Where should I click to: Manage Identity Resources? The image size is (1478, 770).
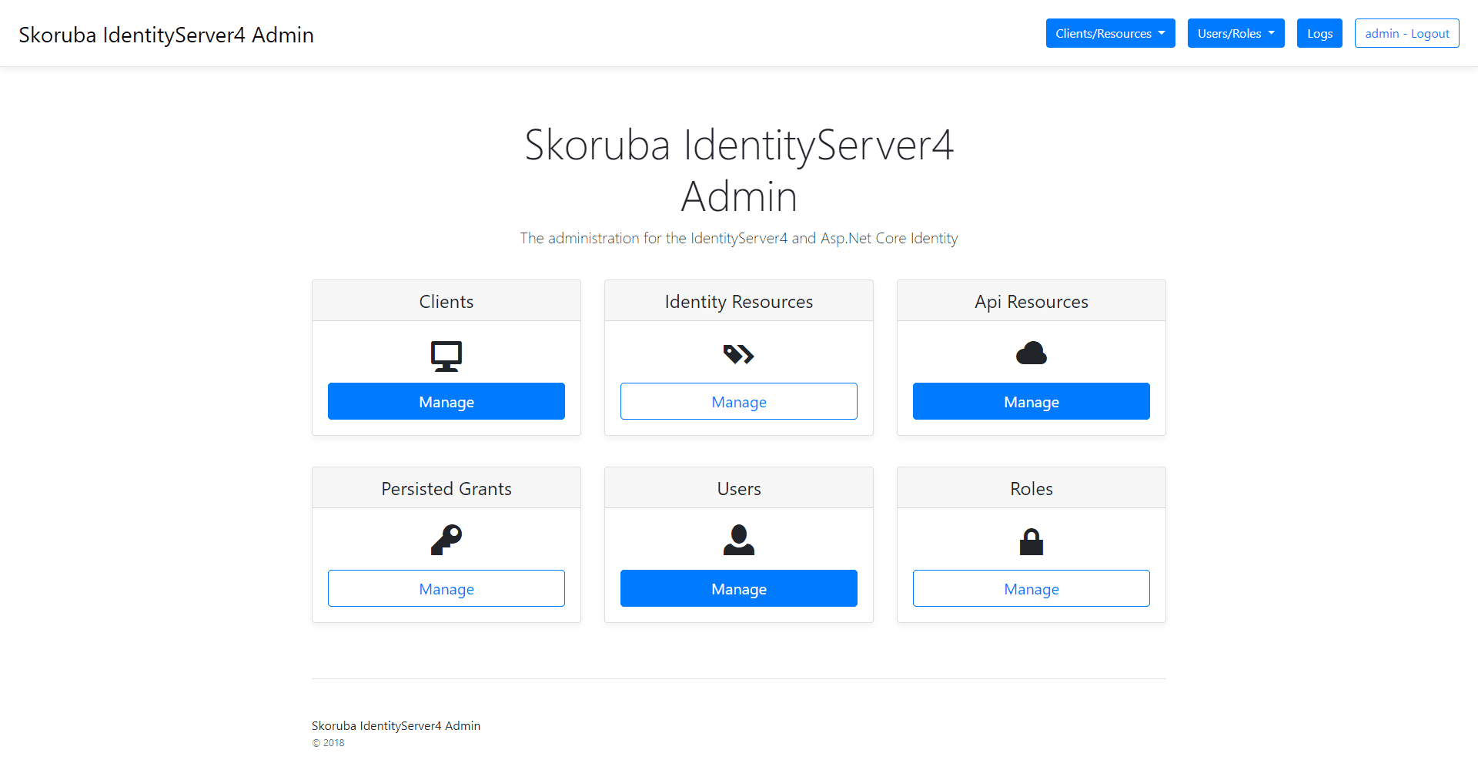tap(739, 401)
